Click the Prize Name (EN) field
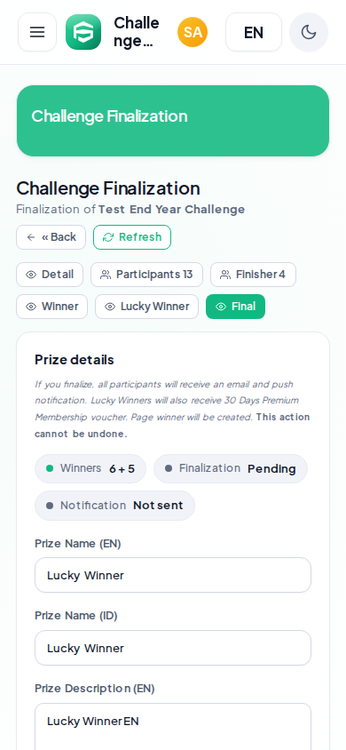The image size is (346, 750). click(173, 575)
